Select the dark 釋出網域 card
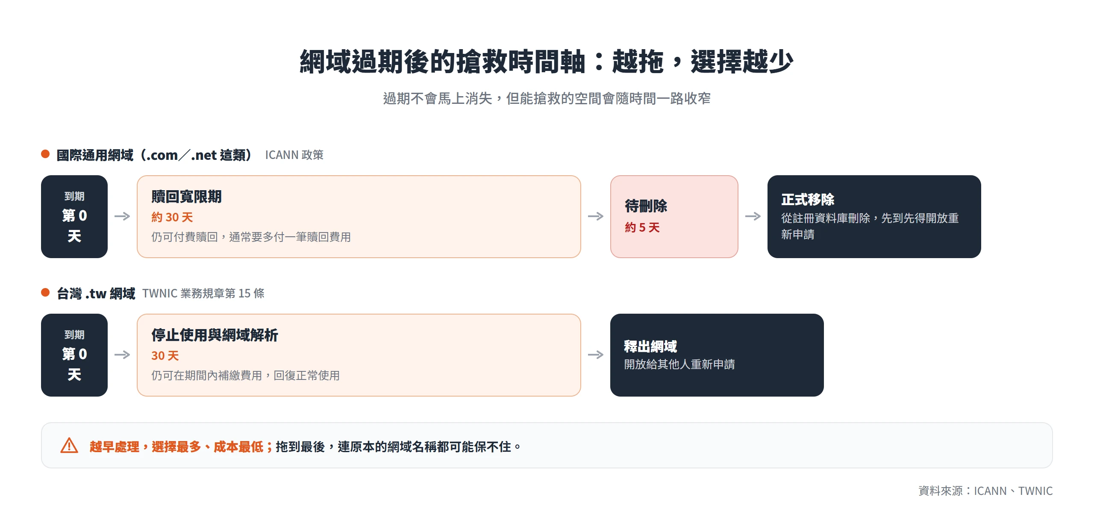 (717, 355)
